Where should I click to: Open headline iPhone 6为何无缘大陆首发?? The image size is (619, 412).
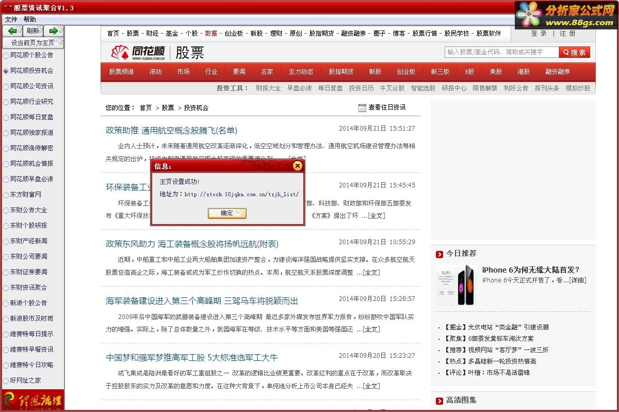[531, 270]
